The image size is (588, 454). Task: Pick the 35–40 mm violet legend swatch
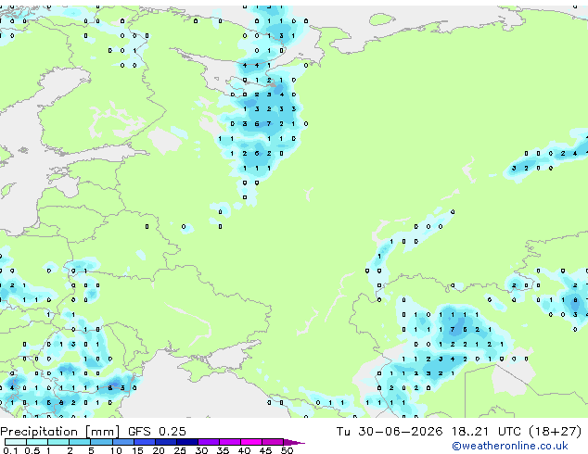click(230, 442)
